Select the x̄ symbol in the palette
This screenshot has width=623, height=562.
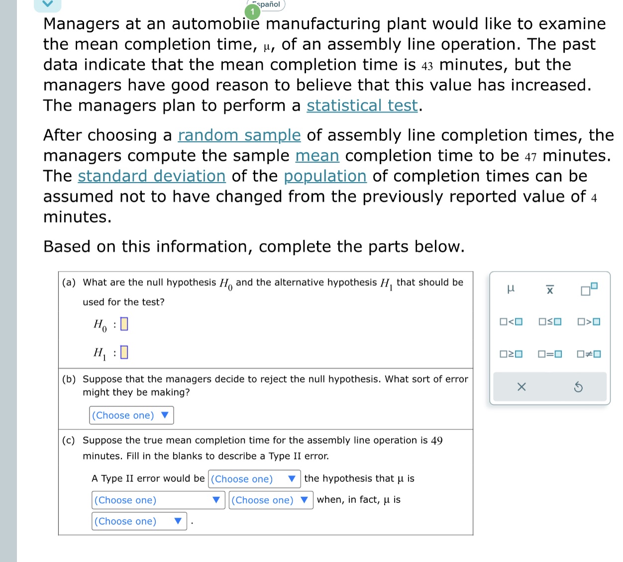pos(549,289)
